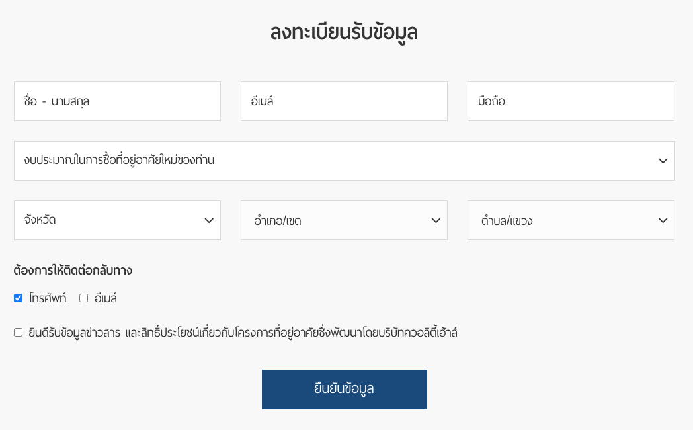Click the chevron arrow in จังหวัด field

coord(209,220)
